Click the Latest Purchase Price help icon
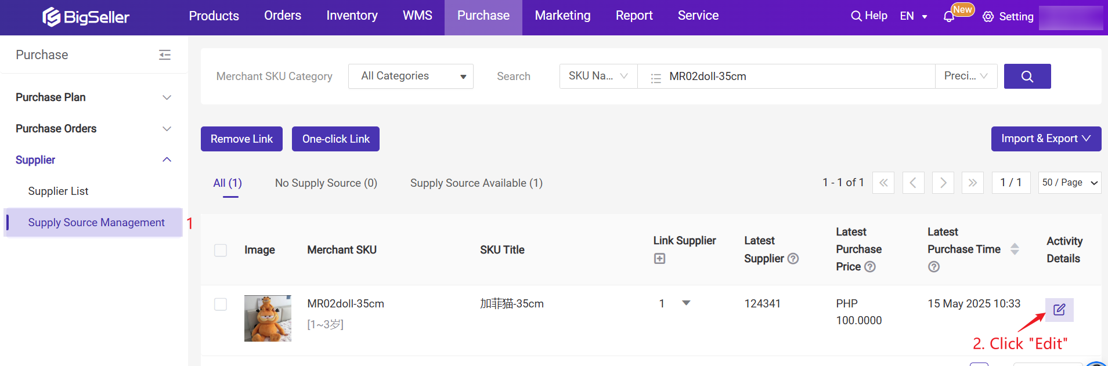The image size is (1108, 366). pyautogui.click(x=869, y=267)
